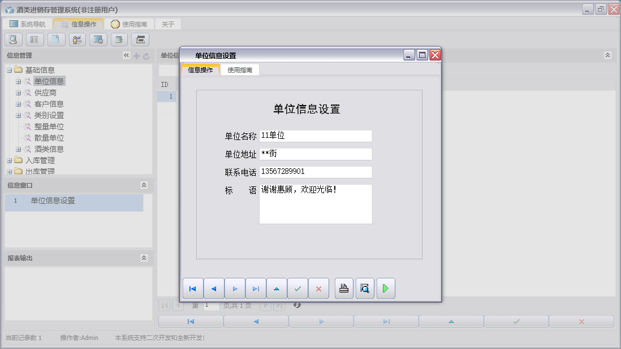Click the monitor with globe toolbar icon
The width and height of the screenshot is (621, 349).
(98, 40)
